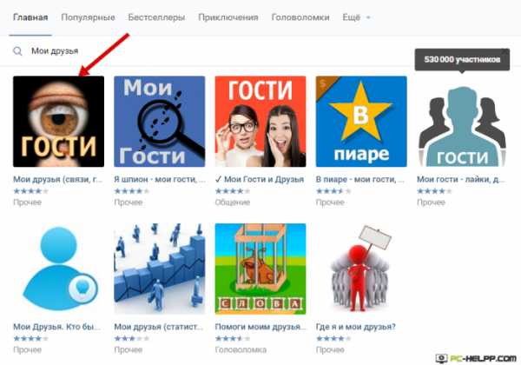Open the 'Мои Гости и Друзья' title link
This screenshot has height=365, width=521.
(260, 179)
